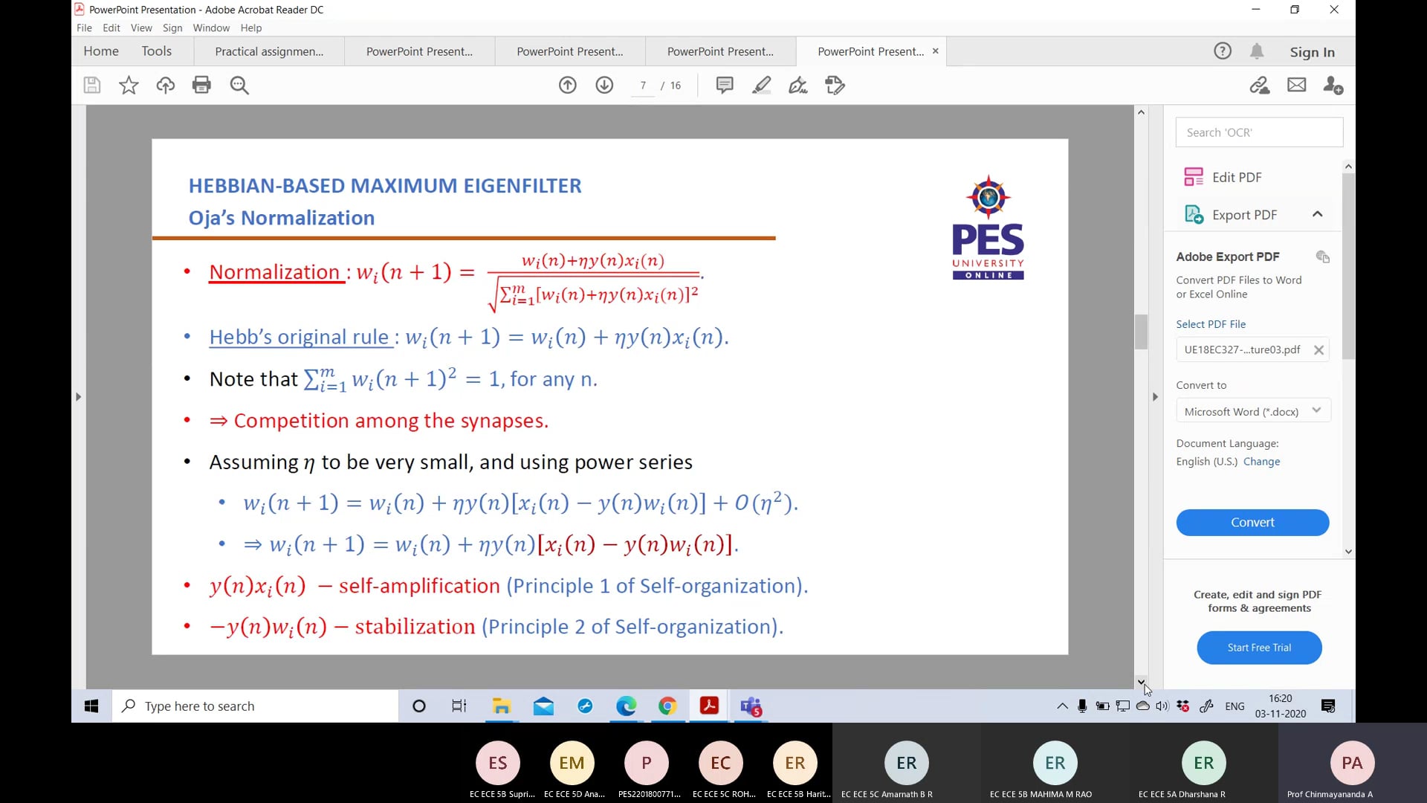Switch to the Practical assignment tab
The image size is (1427, 803).
point(268,51)
